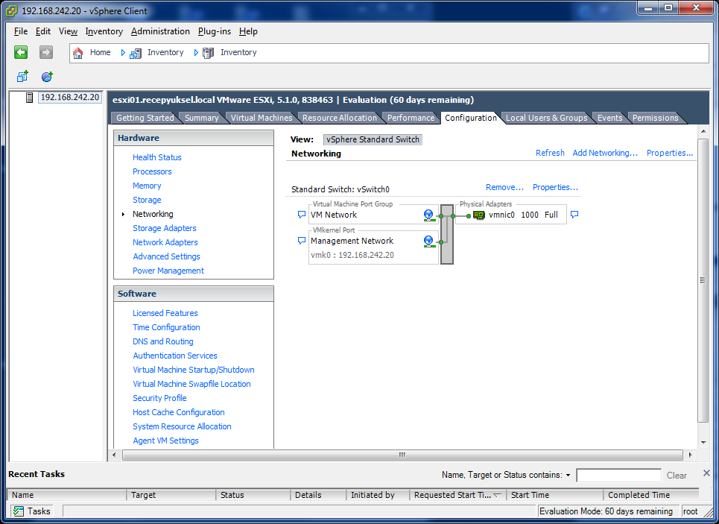This screenshot has height=524, width=719.
Task: Switch to the Performance tab
Action: click(x=411, y=118)
